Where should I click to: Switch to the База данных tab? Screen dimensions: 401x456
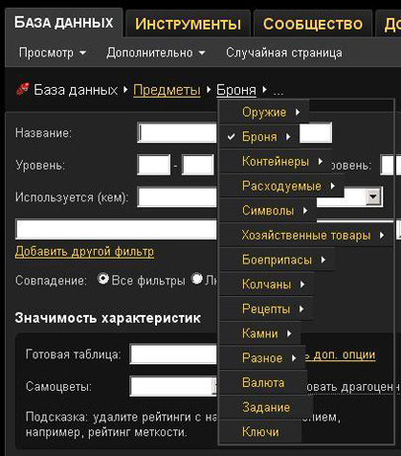[63, 23]
